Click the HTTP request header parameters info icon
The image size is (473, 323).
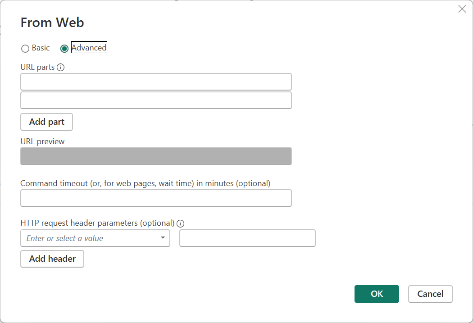[181, 223]
